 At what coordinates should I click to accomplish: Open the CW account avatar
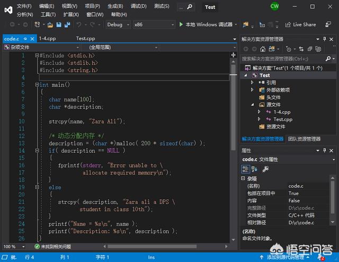click(x=274, y=6)
